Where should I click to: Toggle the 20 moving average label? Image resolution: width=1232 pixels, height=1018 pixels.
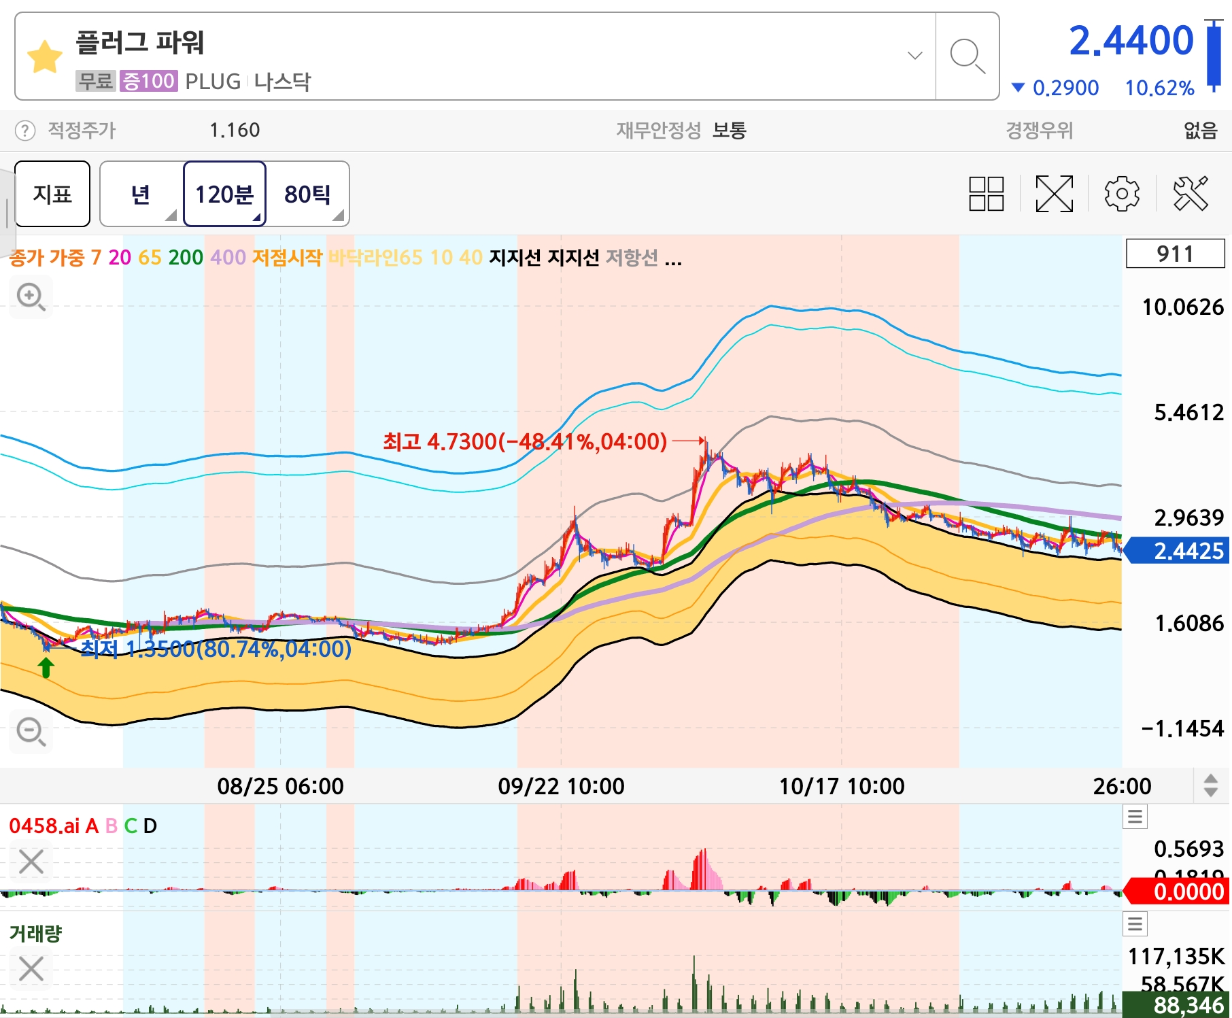tap(120, 257)
